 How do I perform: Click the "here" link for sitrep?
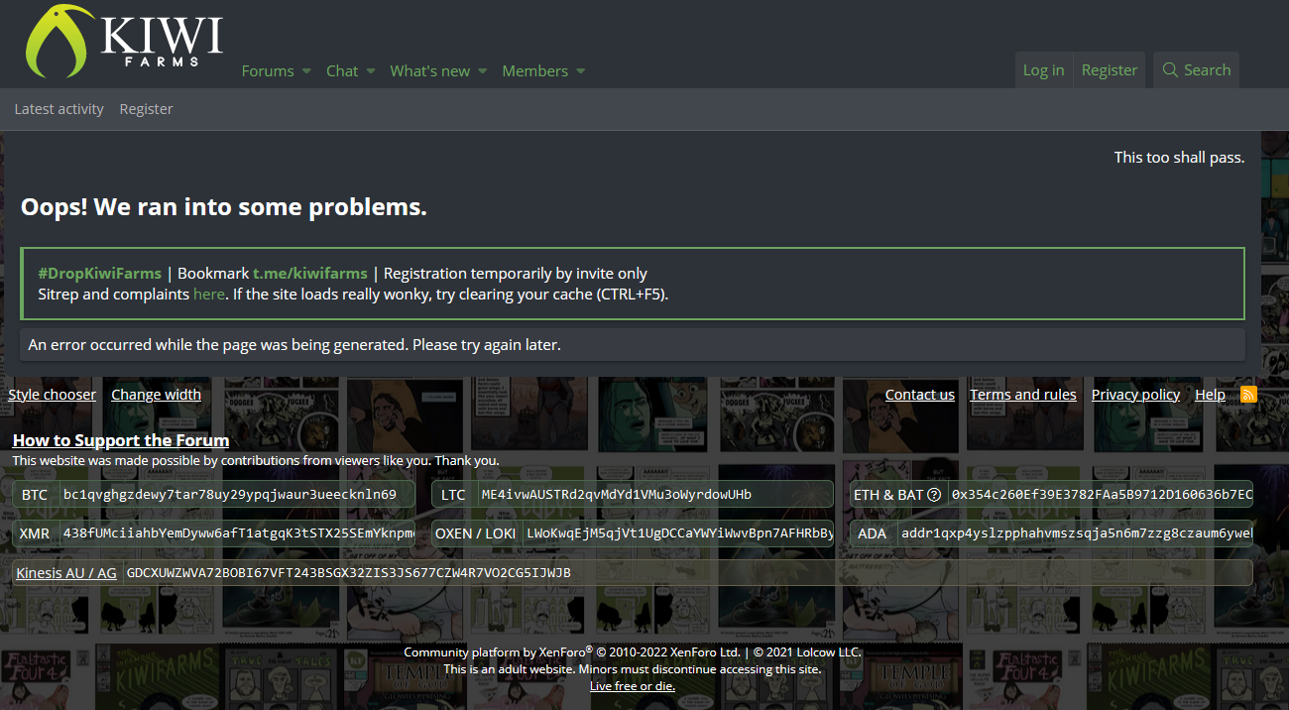pyautogui.click(x=209, y=295)
